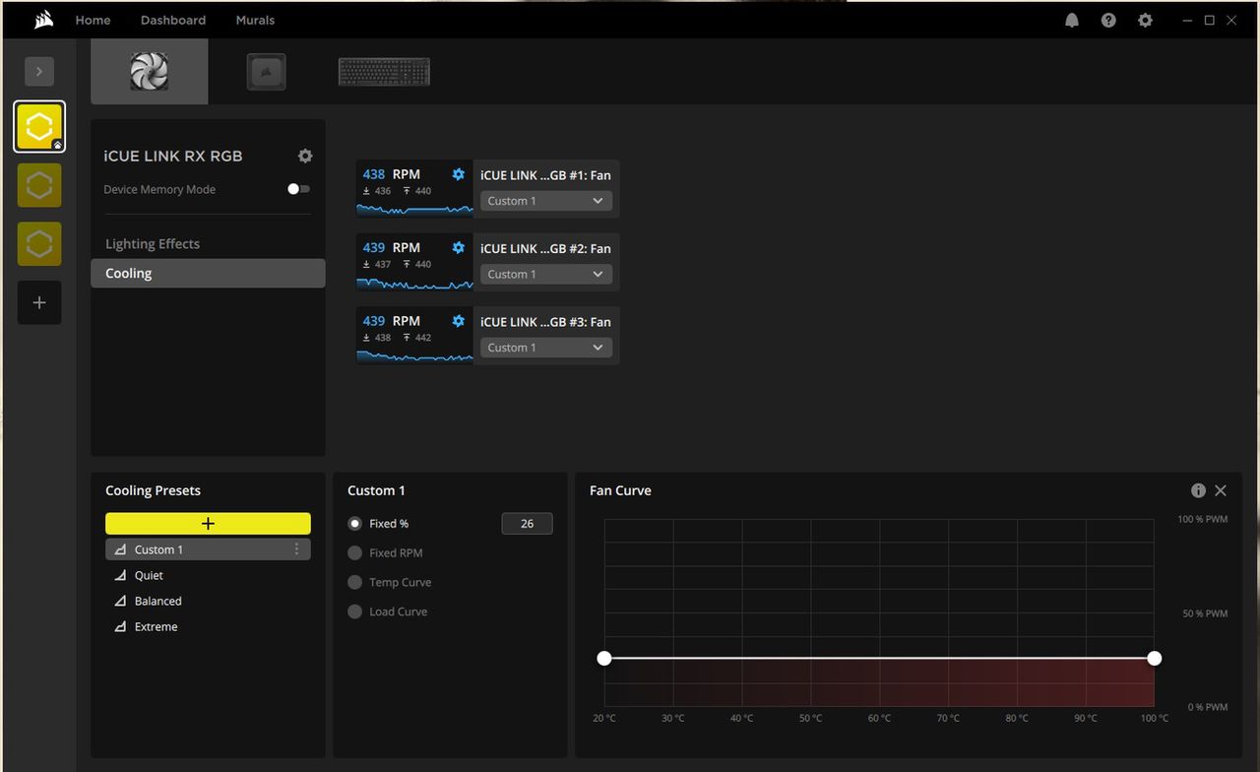Open Fan #1 sensor settings gear
The height and width of the screenshot is (772, 1260).
[x=458, y=174]
